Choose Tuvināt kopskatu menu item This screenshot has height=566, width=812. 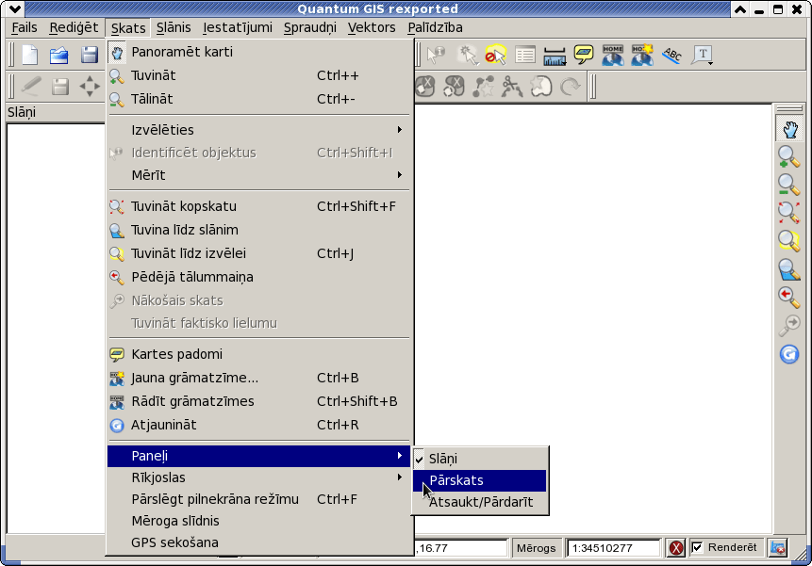[258, 206]
